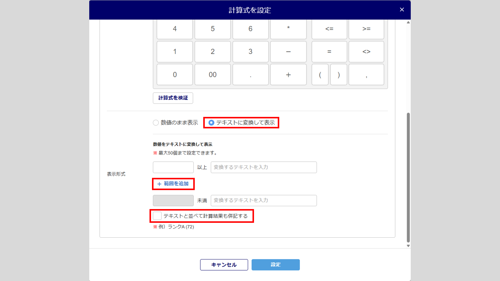Viewport: 500px width, 281px height.
Task: Check テキストと並べて計算結果も併記する
Action: click(x=157, y=216)
